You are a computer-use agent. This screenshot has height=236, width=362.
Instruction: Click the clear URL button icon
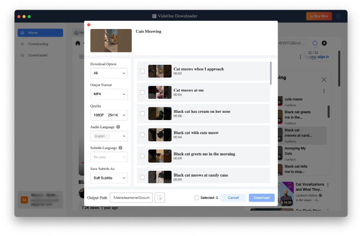pos(324,43)
